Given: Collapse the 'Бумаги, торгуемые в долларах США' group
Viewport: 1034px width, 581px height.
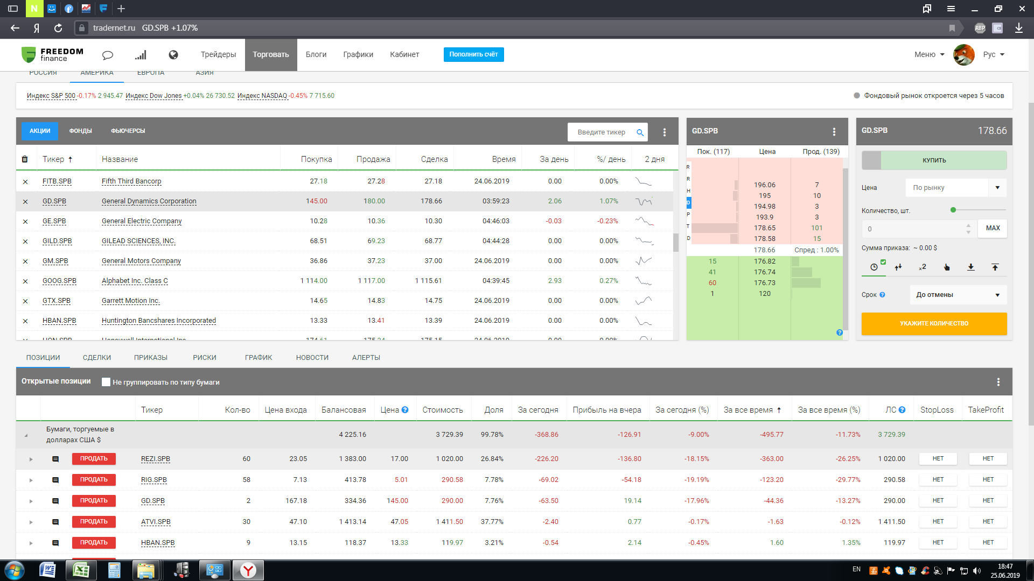Looking at the screenshot, I should coord(26,435).
